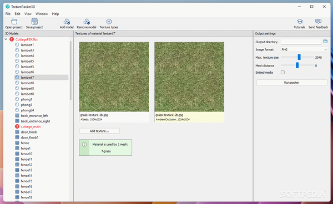Open the Image format PNG dropdown

[x=304, y=49]
